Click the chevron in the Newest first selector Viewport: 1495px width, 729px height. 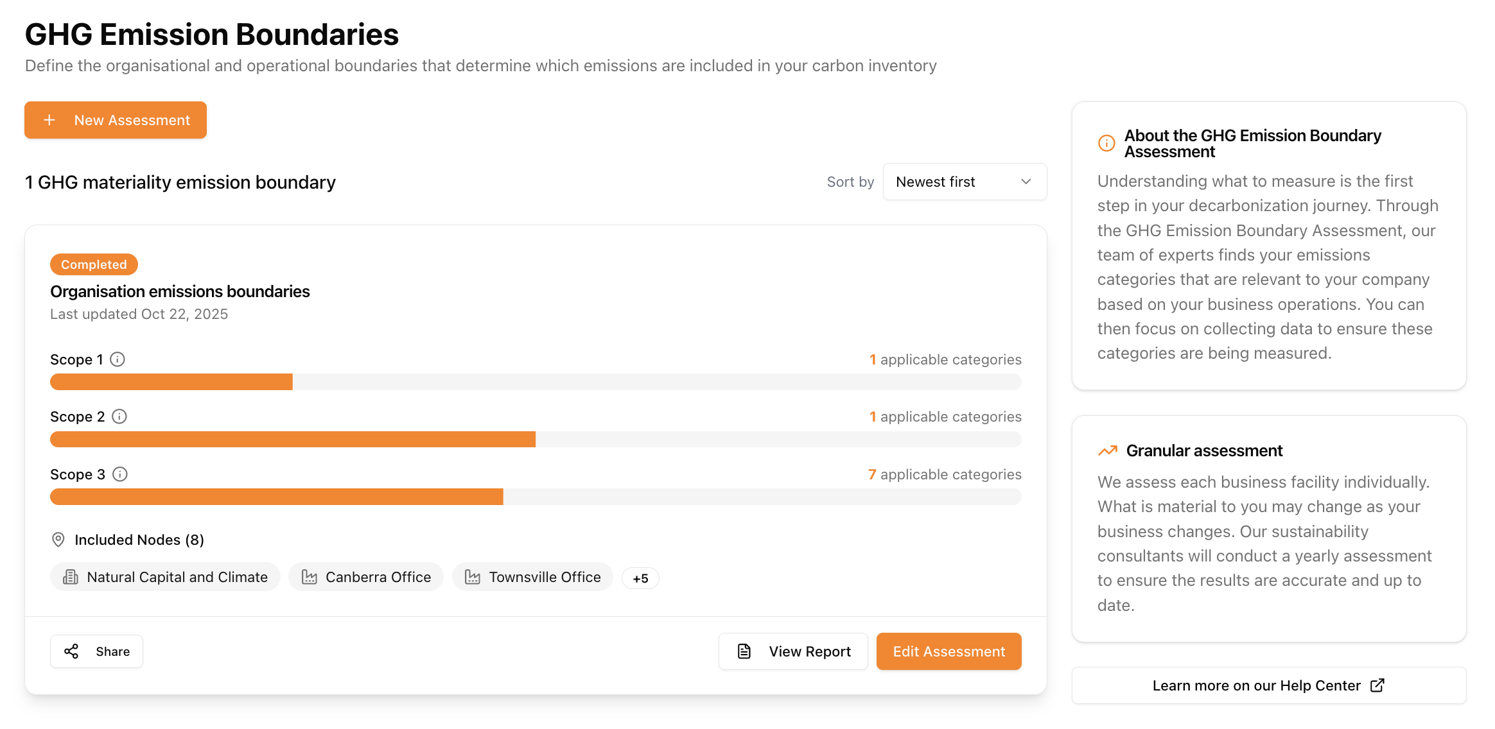(1026, 182)
